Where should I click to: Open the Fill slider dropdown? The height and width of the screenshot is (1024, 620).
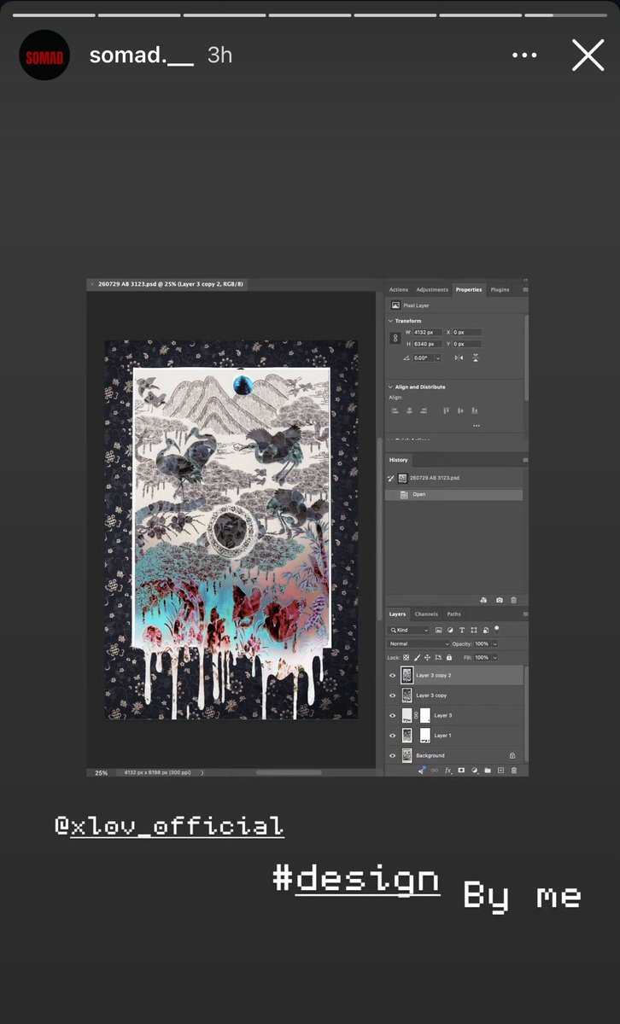494,658
